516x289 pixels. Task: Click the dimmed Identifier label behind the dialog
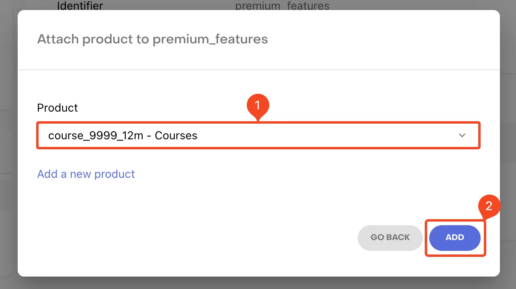pos(80,6)
